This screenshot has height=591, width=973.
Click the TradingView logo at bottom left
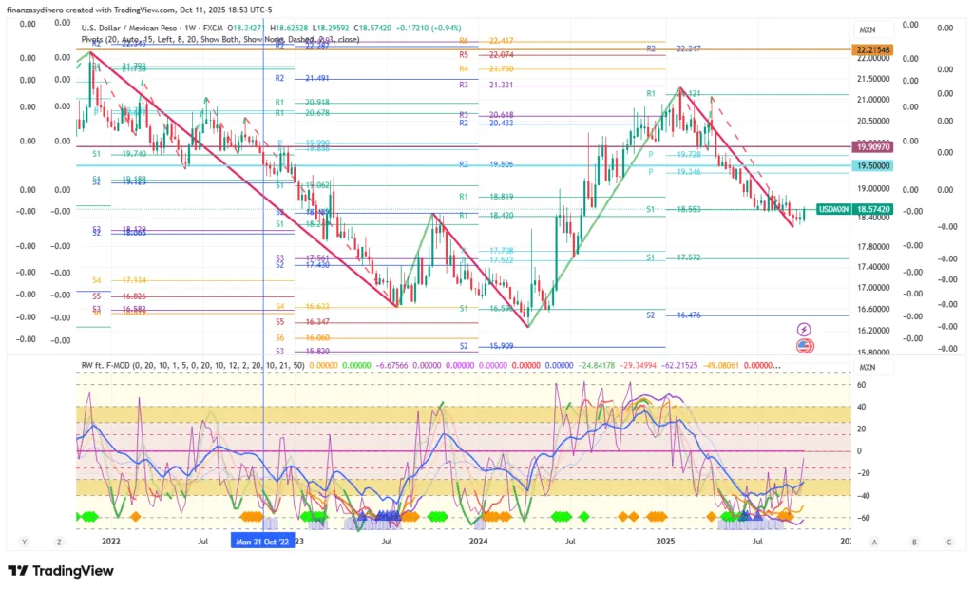tap(61, 571)
